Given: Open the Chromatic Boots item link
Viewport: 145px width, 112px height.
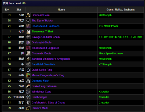Looking at the screenshot, I should (41, 53).
